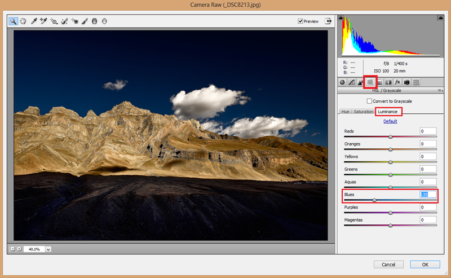Open the zoom level dropdown

click(x=48, y=249)
